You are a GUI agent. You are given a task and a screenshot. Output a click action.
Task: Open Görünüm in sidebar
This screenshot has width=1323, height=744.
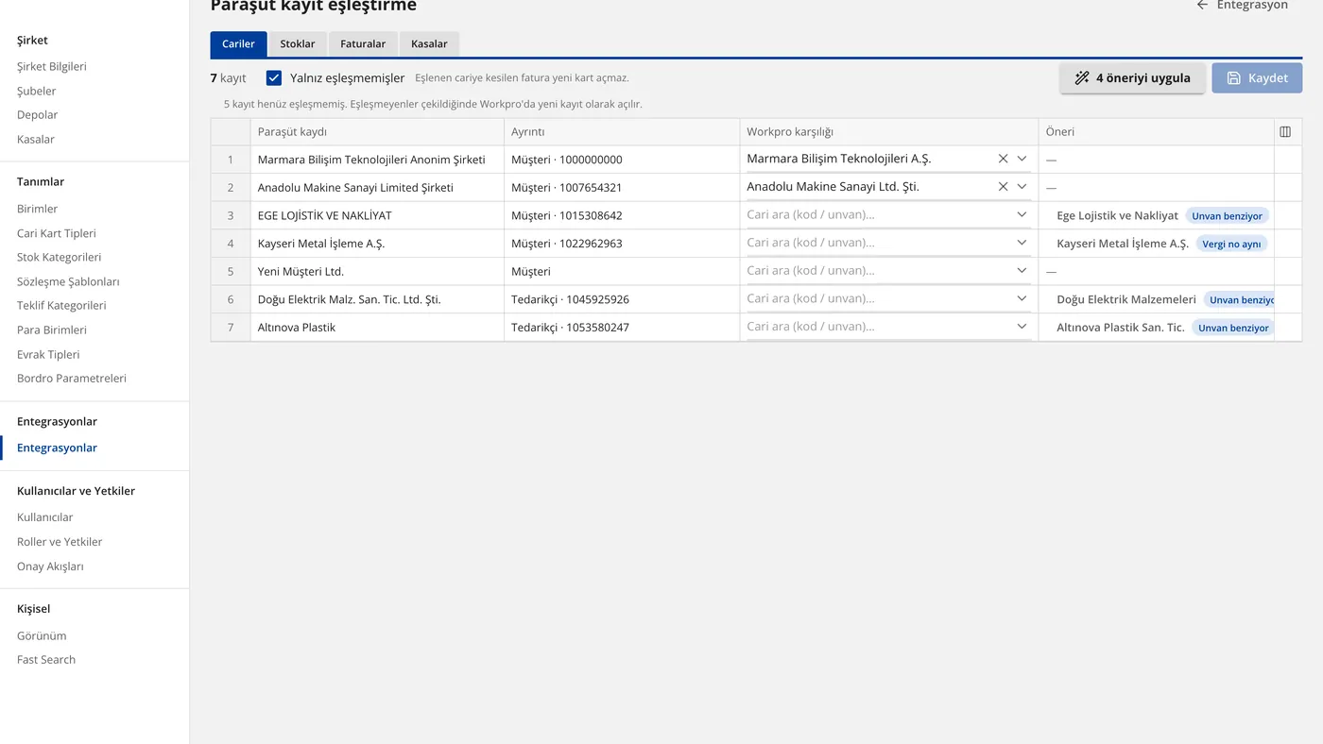click(x=42, y=636)
